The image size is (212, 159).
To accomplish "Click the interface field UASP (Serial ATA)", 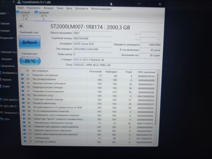I will pyautogui.click(x=92, y=44).
